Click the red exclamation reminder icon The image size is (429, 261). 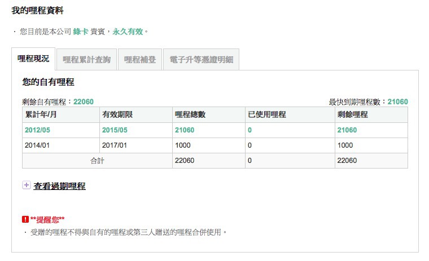click(25, 219)
